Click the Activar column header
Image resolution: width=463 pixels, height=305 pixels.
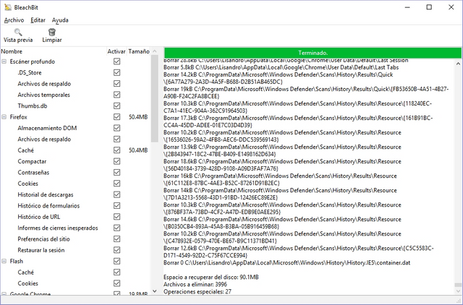[x=116, y=51]
